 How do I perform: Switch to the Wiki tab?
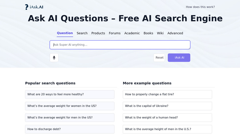160,33
